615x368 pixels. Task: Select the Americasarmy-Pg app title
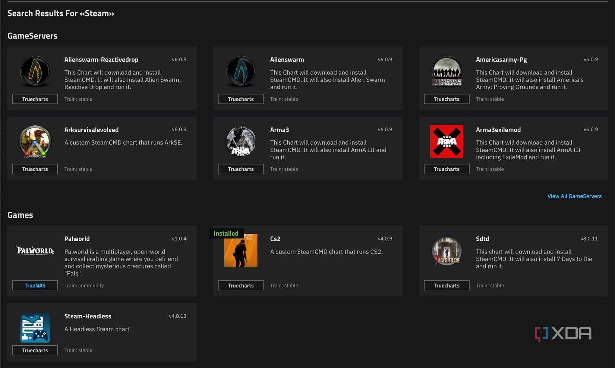(501, 60)
